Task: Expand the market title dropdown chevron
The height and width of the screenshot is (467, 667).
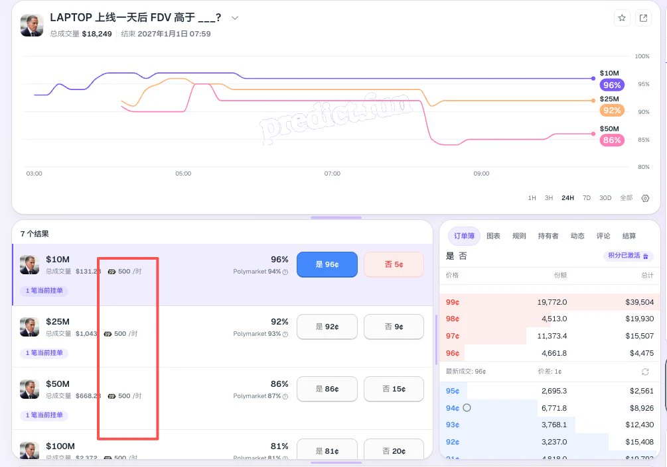Action: click(235, 18)
